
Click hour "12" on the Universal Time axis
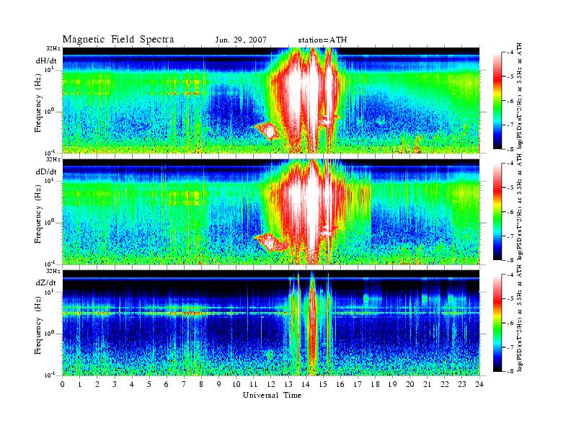271,385
